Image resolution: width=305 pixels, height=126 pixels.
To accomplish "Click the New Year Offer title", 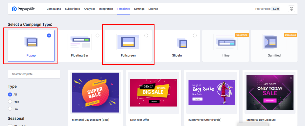I will point(140,120).
